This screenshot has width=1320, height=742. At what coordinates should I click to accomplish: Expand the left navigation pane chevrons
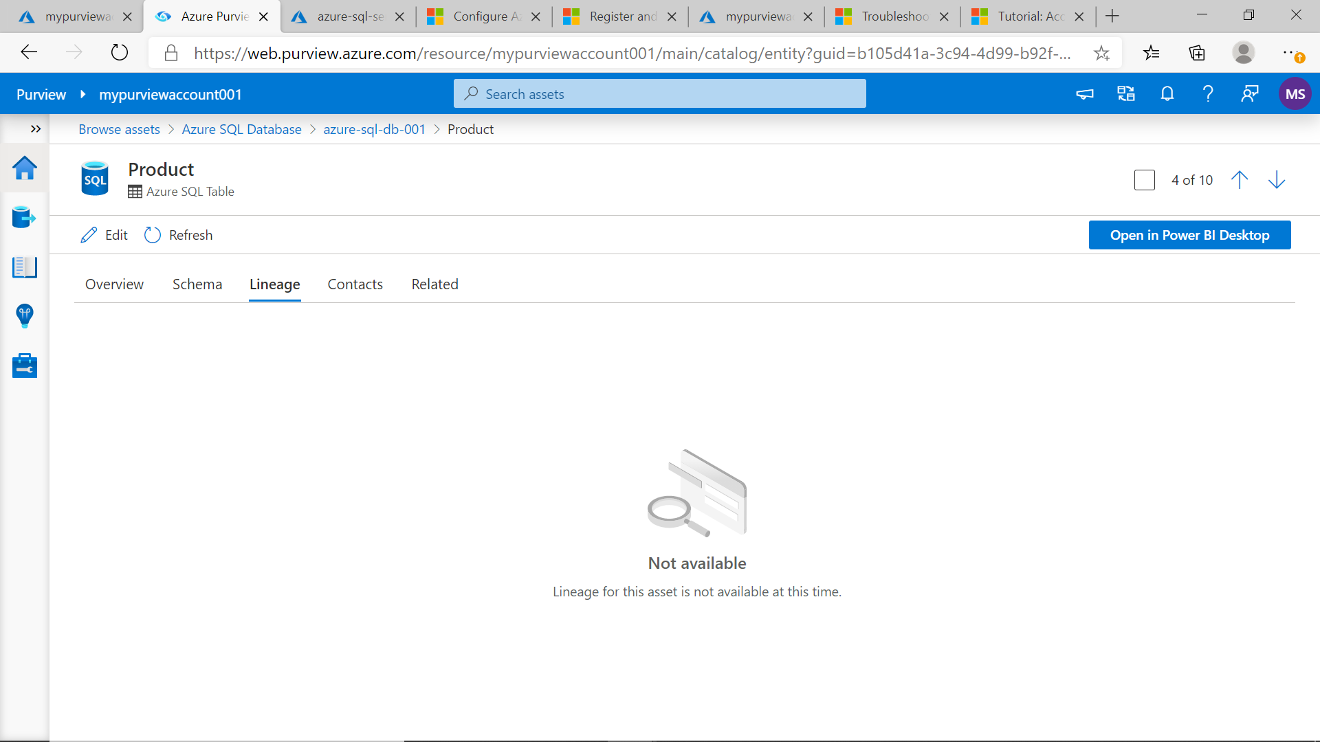(x=36, y=129)
